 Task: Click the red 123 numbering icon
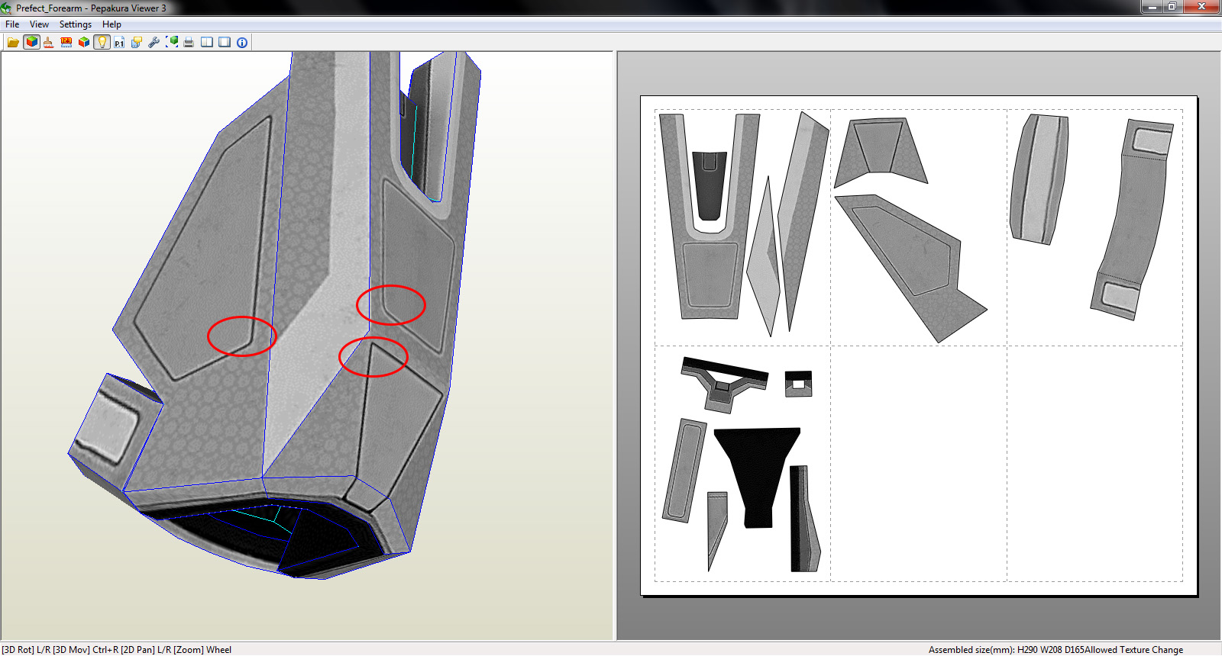[66, 43]
